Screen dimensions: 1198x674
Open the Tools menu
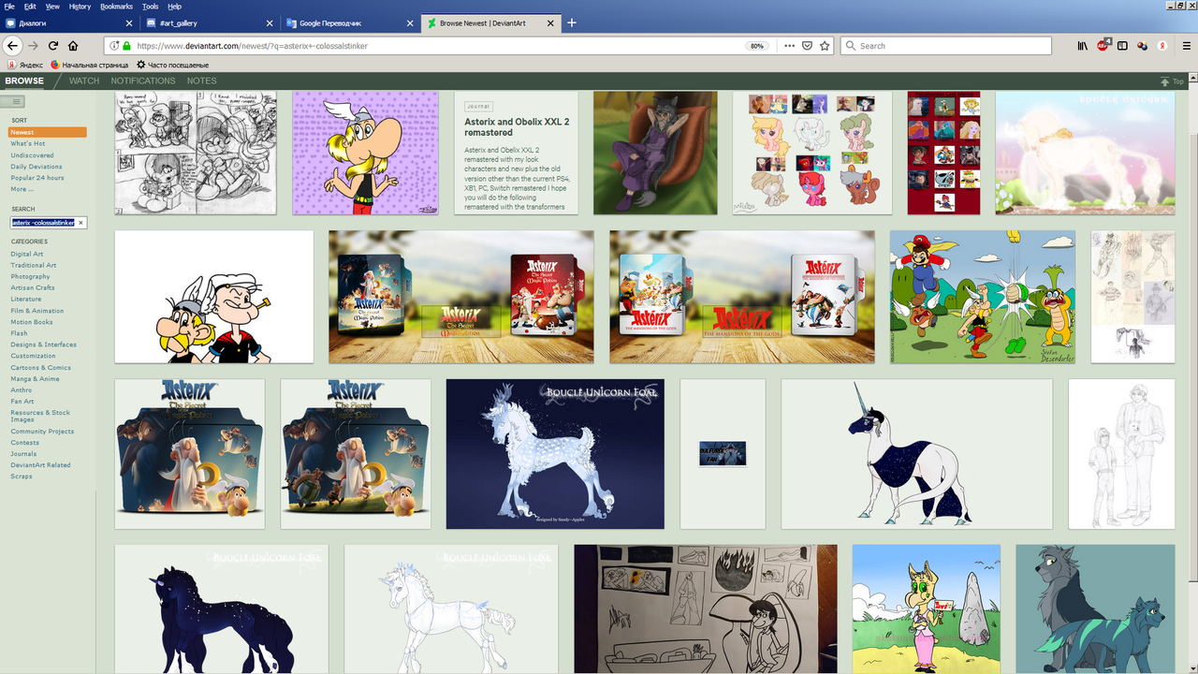150,6
